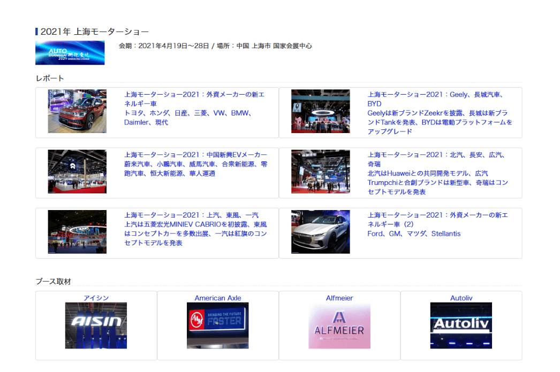Click the 2021年 上海モーターショー heading
Image resolution: width=560 pixels, height=372 pixels.
pyautogui.click(x=94, y=32)
